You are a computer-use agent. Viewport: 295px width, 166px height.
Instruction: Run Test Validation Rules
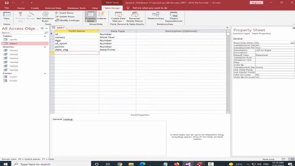[45, 17]
